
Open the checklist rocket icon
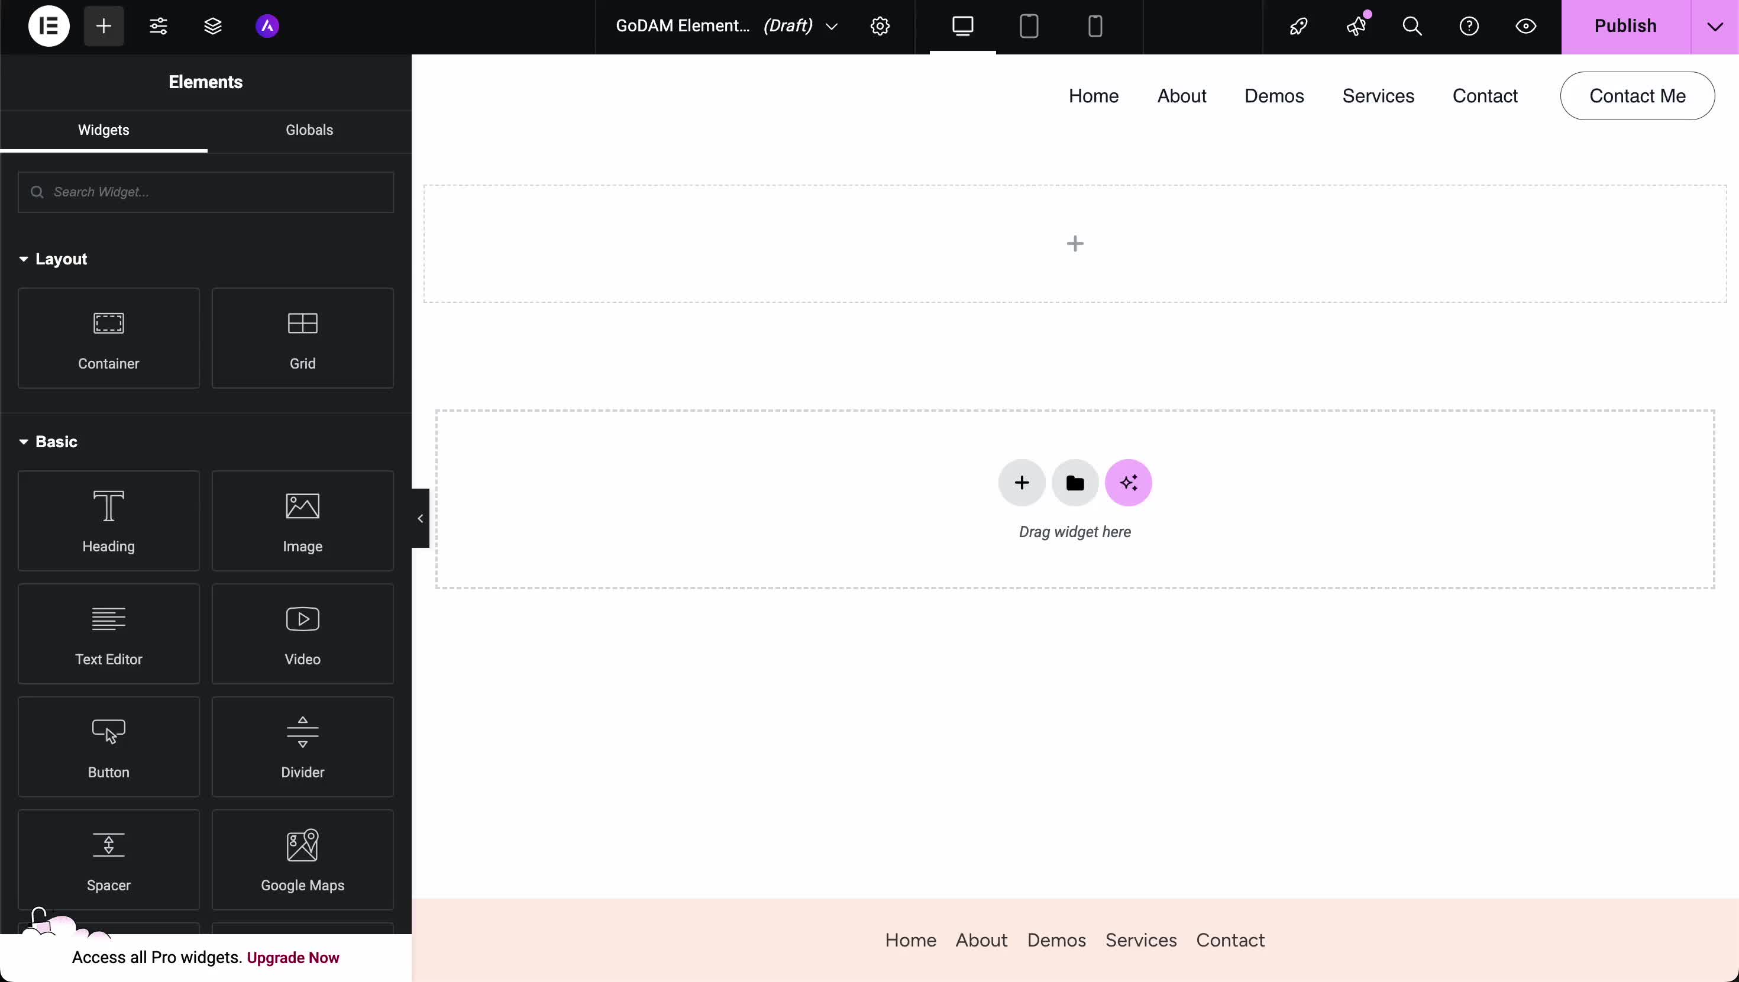click(1298, 27)
